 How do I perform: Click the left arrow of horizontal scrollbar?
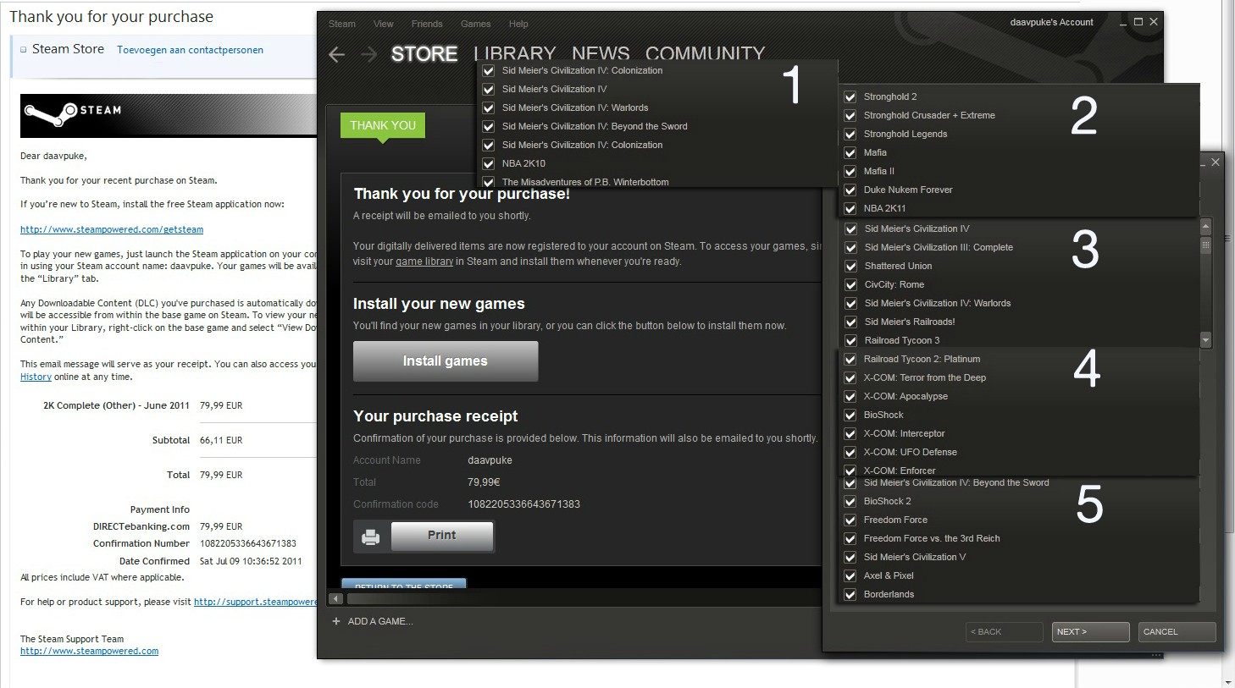(x=335, y=599)
